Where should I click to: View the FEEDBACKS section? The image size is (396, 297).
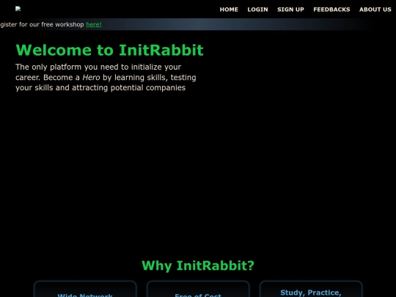pos(331,10)
